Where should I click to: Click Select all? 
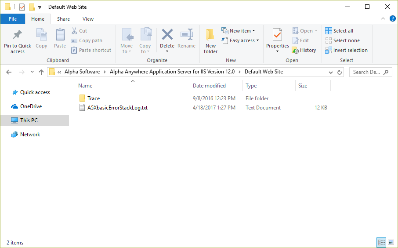339,31
